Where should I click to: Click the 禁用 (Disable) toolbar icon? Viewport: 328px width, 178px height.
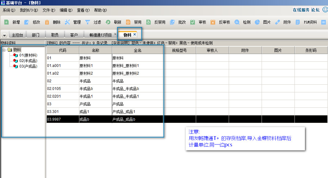point(128,22)
